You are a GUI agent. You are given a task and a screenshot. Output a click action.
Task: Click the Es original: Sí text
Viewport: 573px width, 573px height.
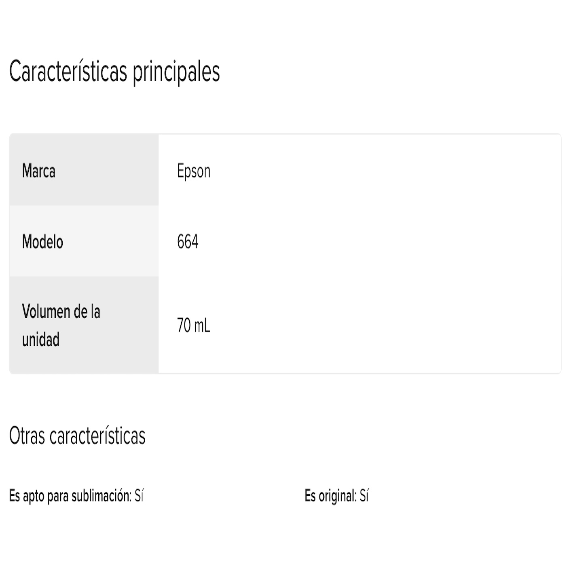[336, 496]
